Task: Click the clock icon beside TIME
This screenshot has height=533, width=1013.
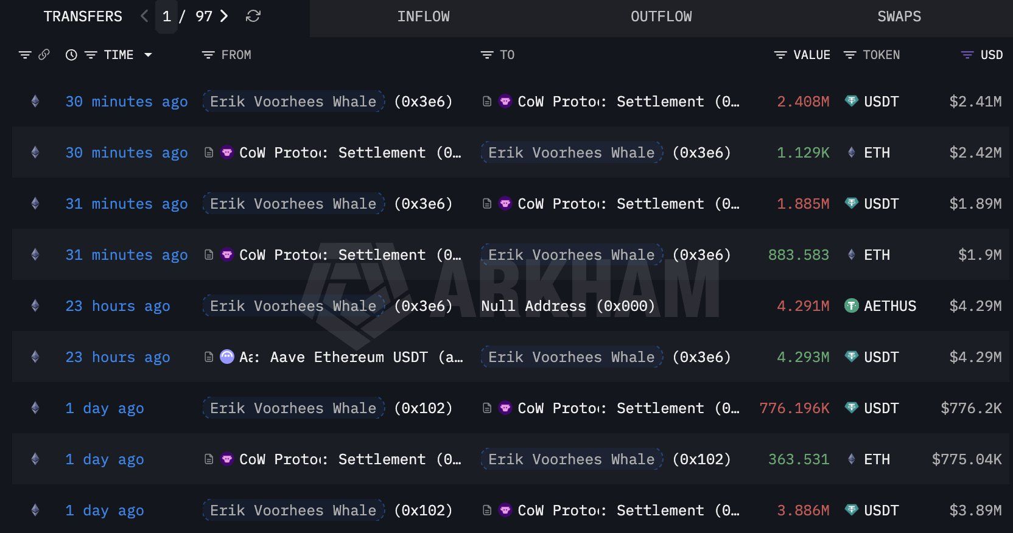Action: [71, 55]
